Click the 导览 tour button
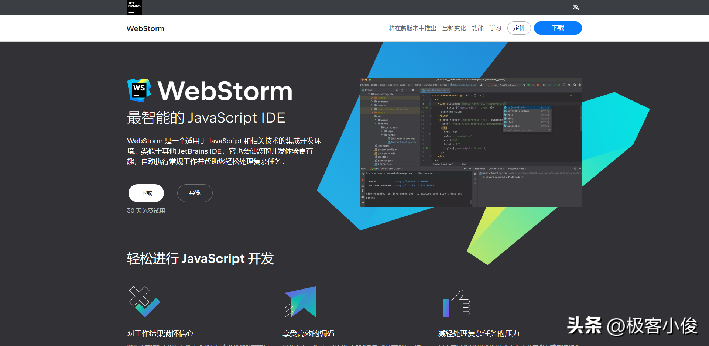Viewport: 709px width, 346px height. pyautogui.click(x=195, y=193)
